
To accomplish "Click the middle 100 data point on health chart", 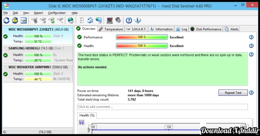I will [x=169, y=127].
